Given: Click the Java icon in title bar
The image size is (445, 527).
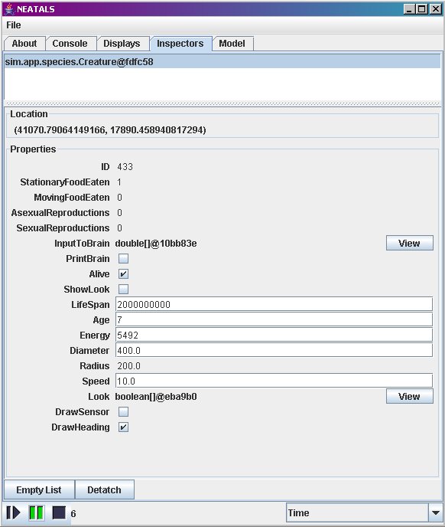Looking at the screenshot, I should pos(9,8).
